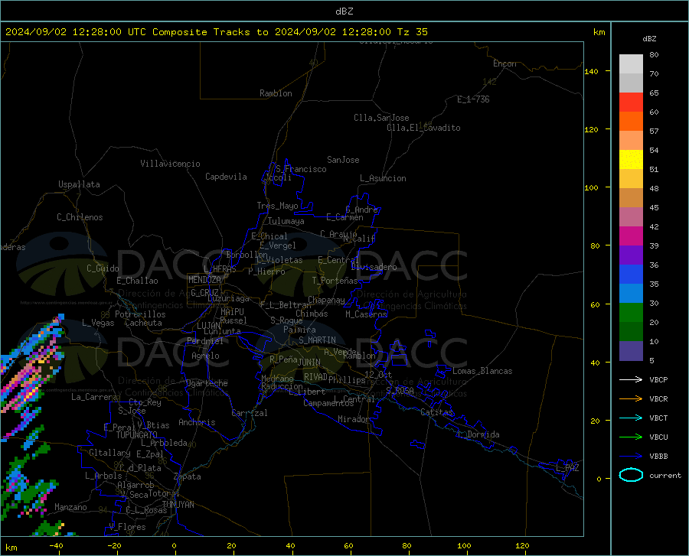Click the blue VBBB arrow legend icon

click(631, 456)
